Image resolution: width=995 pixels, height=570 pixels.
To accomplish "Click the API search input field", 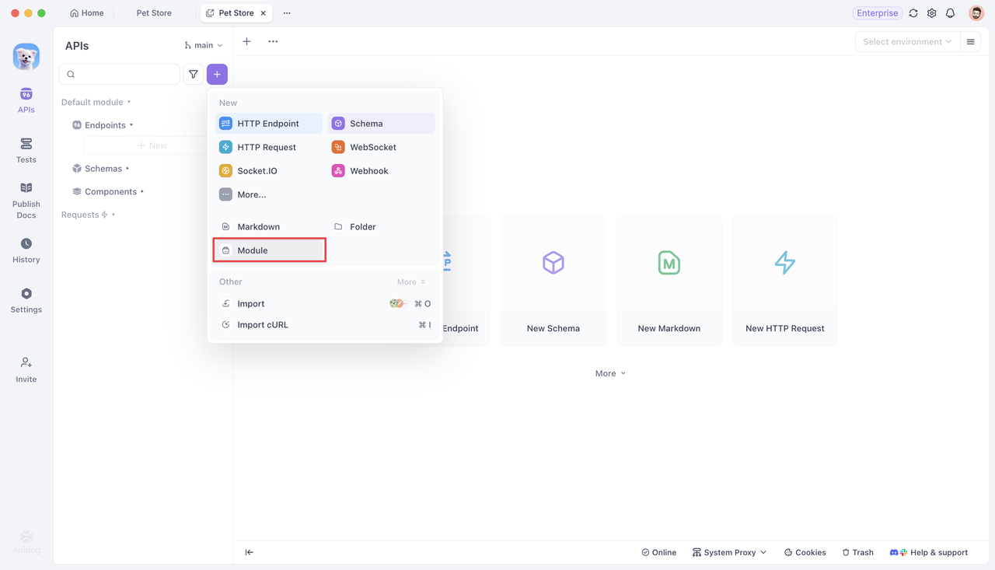I will (x=119, y=74).
